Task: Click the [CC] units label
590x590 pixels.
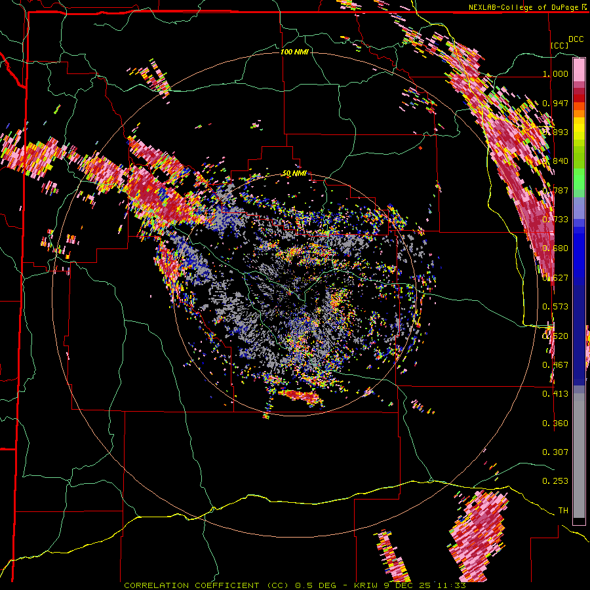Action: (559, 45)
